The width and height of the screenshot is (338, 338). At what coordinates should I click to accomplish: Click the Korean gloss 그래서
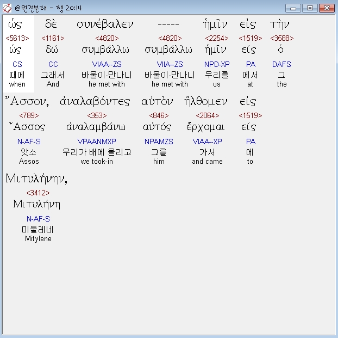[53, 75]
